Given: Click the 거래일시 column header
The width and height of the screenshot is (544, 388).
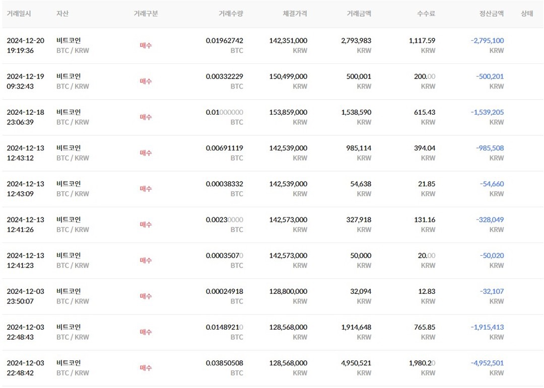Looking at the screenshot, I should pyautogui.click(x=19, y=14).
